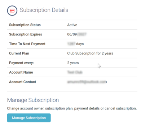Select the blurred account name value
The height and width of the screenshot is (130, 141).
pyautogui.click(x=75, y=72)
